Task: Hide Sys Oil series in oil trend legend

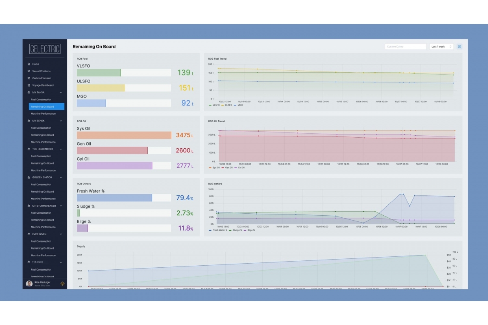Action: coord(214,167)
